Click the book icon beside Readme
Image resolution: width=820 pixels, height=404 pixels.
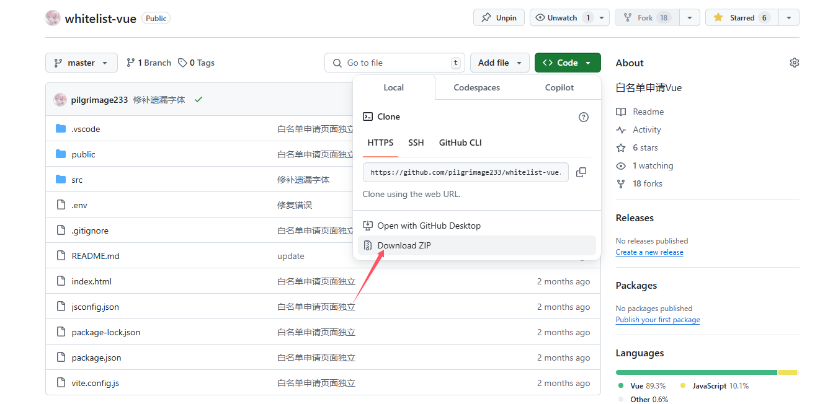point(621,112)
